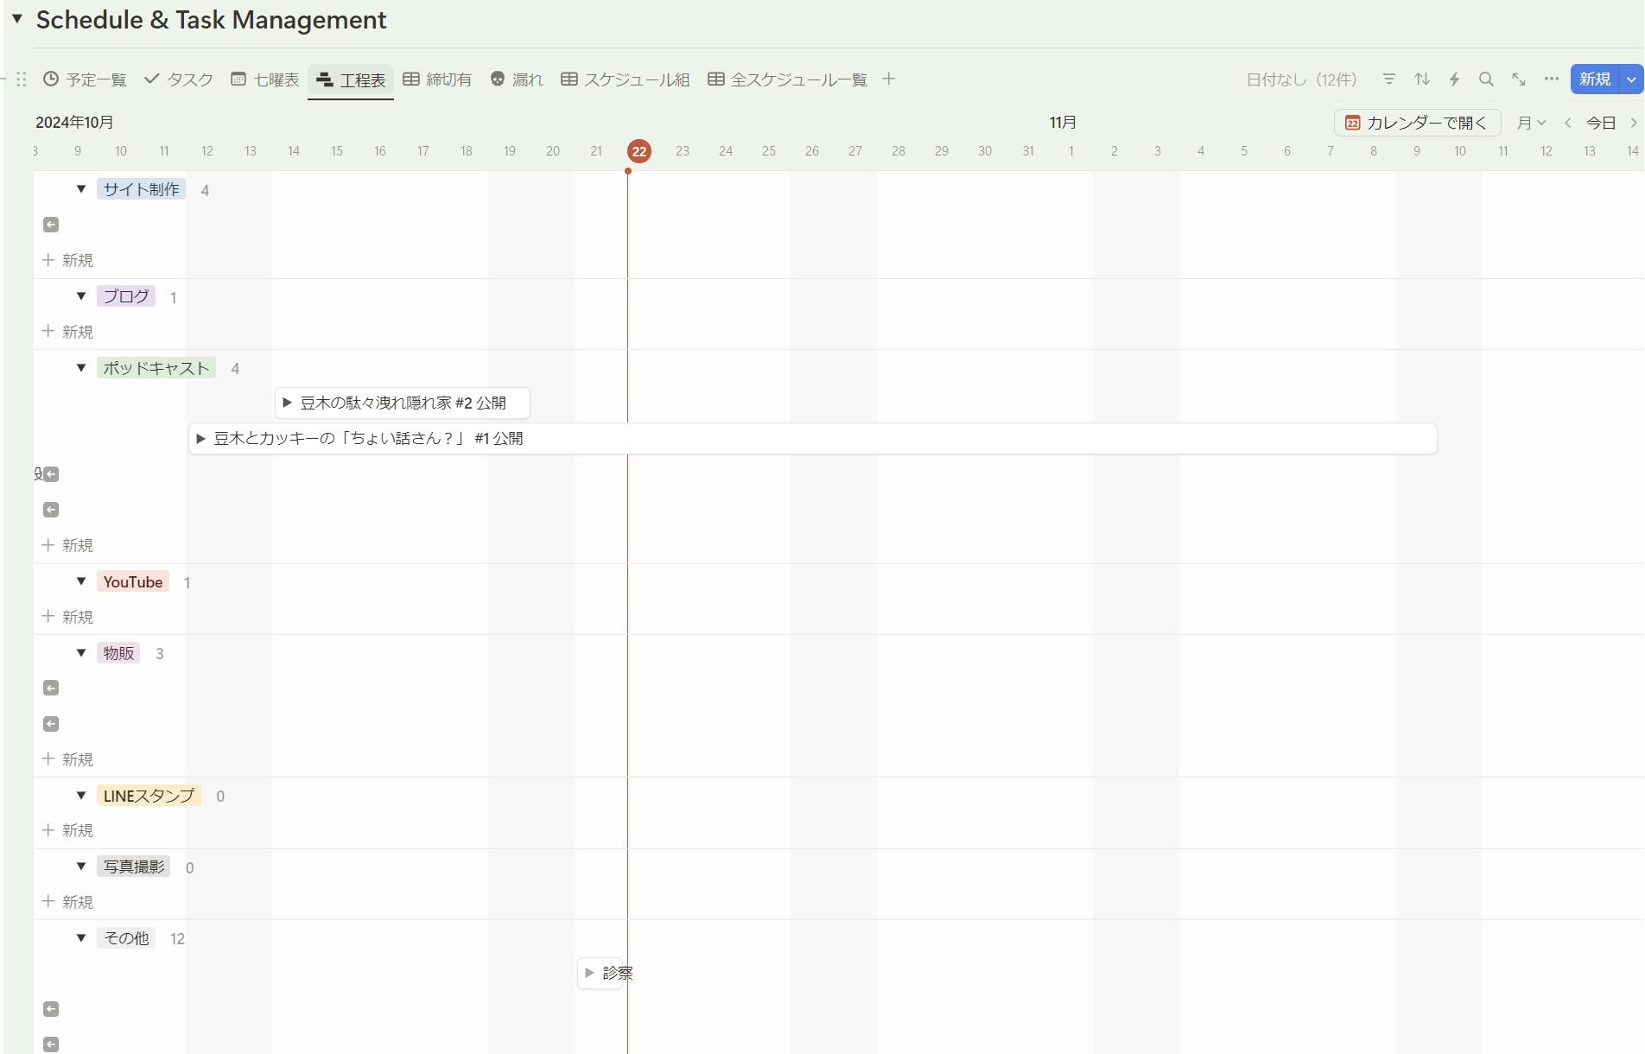
Task: Open the search magnifier icon
Action: coord(1486,79)
